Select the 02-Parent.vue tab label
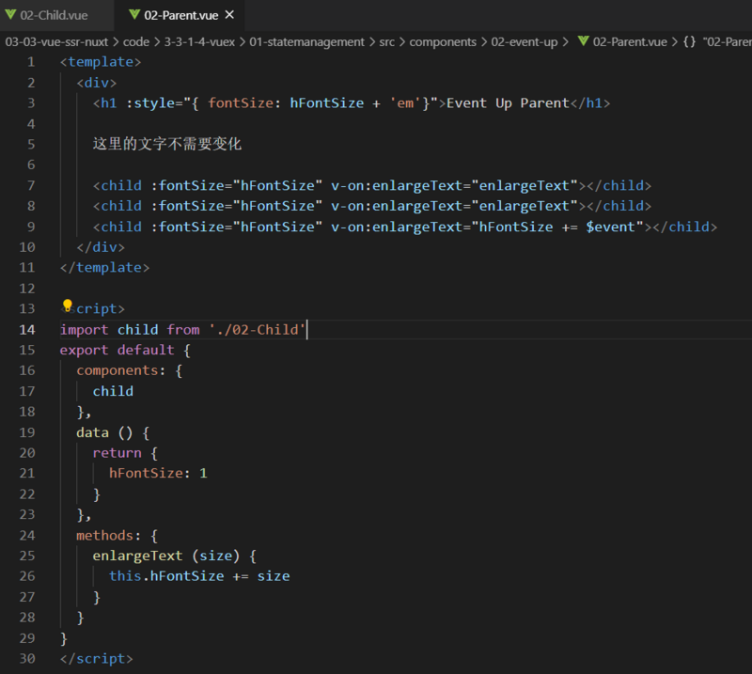 pos(180,15)
